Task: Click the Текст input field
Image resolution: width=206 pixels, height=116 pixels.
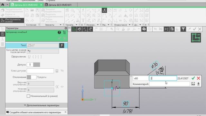Action: [43, 45]
